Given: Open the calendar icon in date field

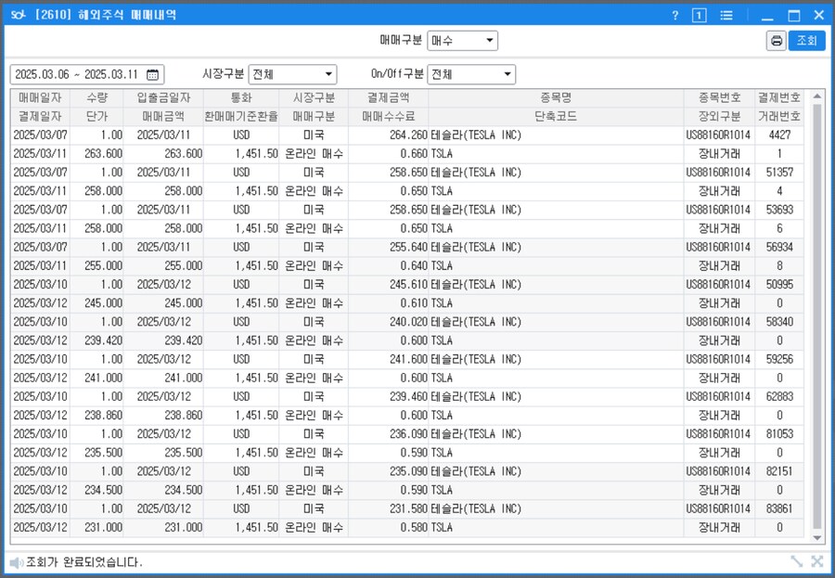Looking at the screenshot, I should pos(152,74).
